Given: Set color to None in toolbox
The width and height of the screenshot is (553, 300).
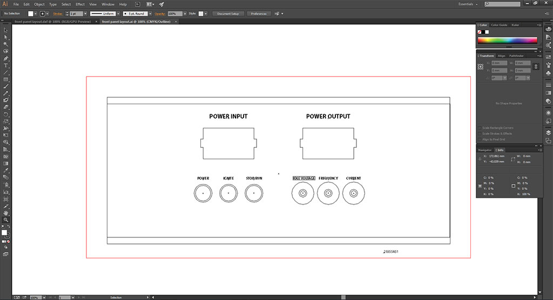Looking at the screenshot, I should 9,242.
